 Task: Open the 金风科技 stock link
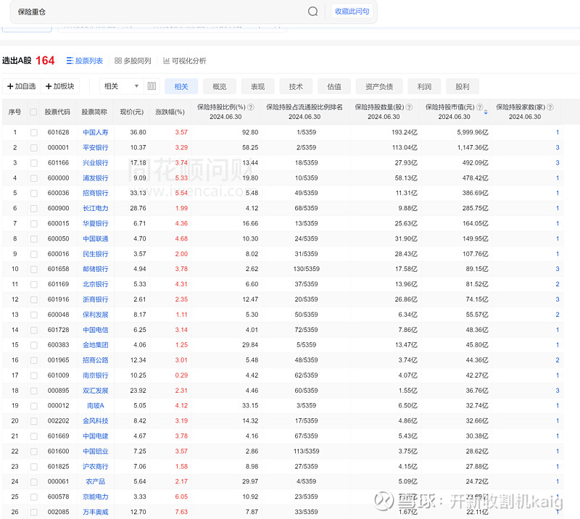click(x=96, y=421)
